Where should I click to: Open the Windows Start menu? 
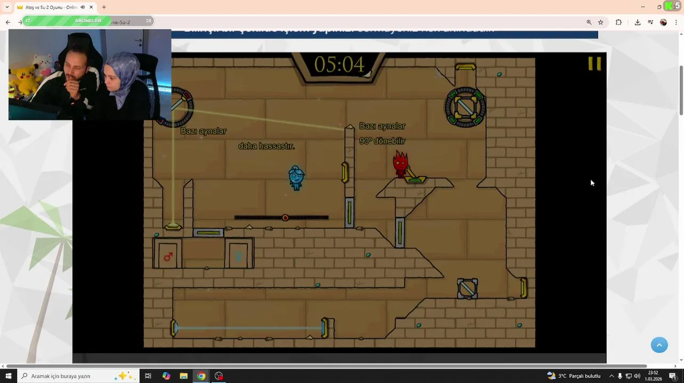coord(8,376)
